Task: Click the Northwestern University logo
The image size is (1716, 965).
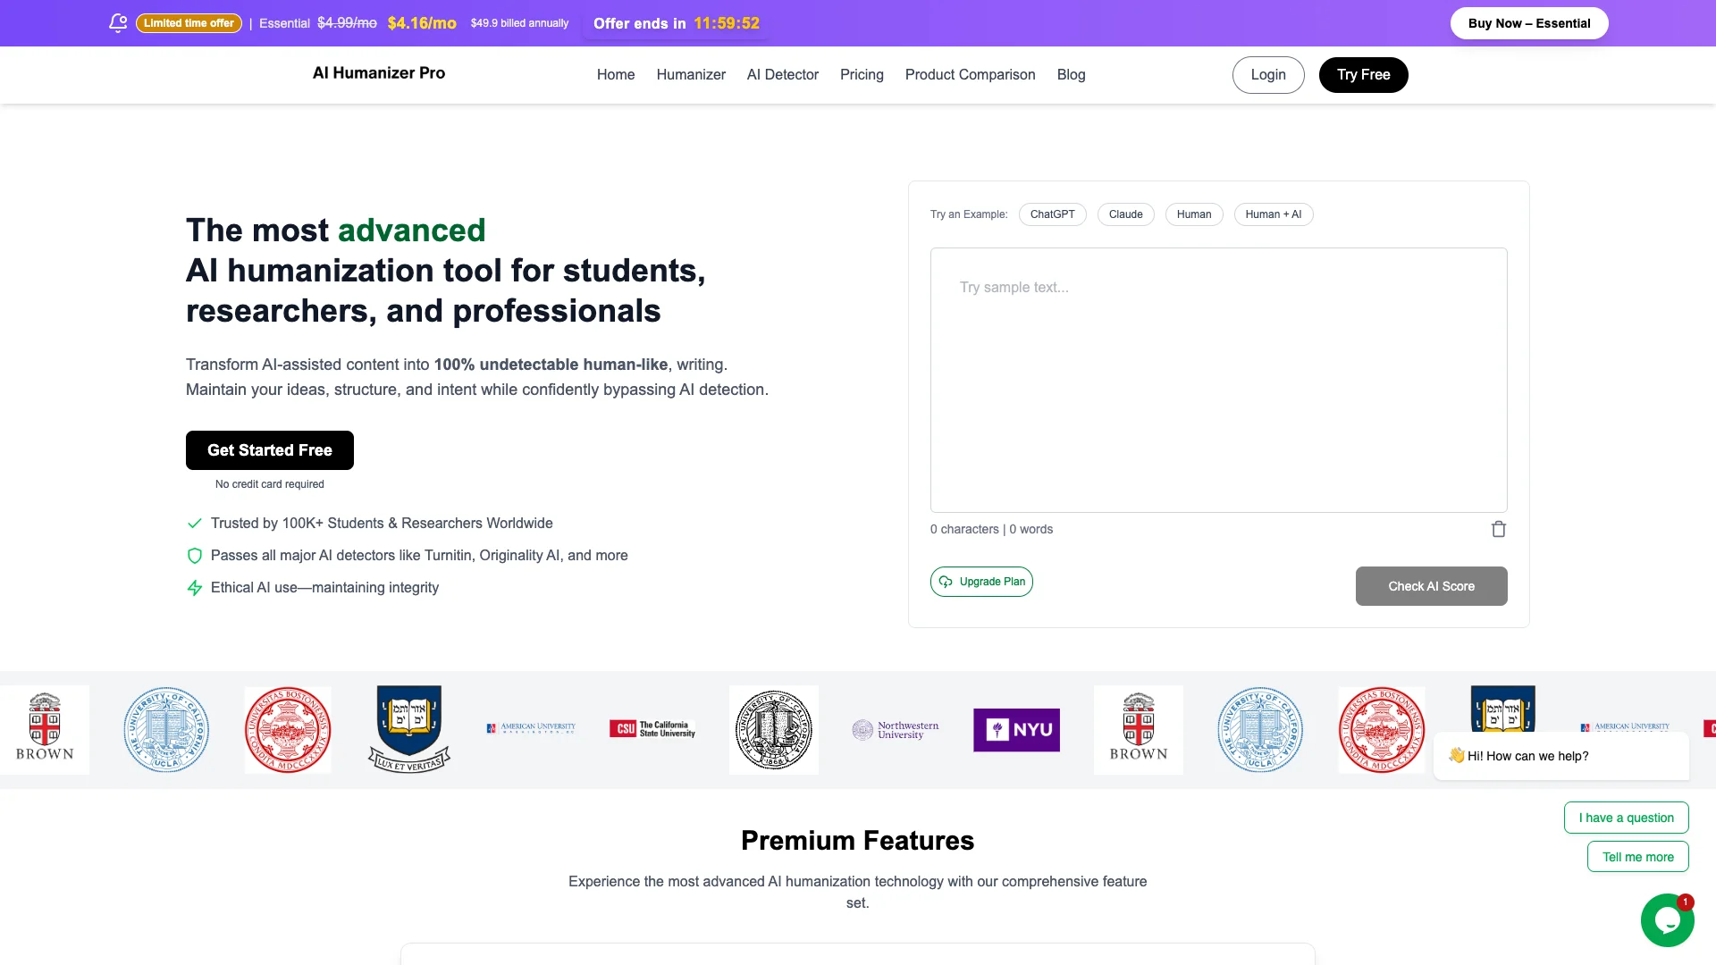Action: tap(896, 730)
